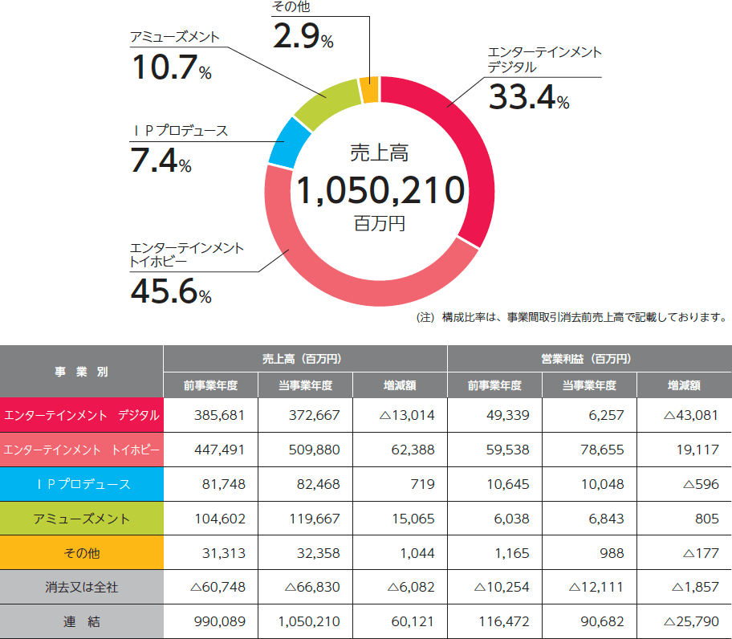732x639 pixels.
Task: Select 当事業年度 subheader under 営業利益
Action: point(589,385)
